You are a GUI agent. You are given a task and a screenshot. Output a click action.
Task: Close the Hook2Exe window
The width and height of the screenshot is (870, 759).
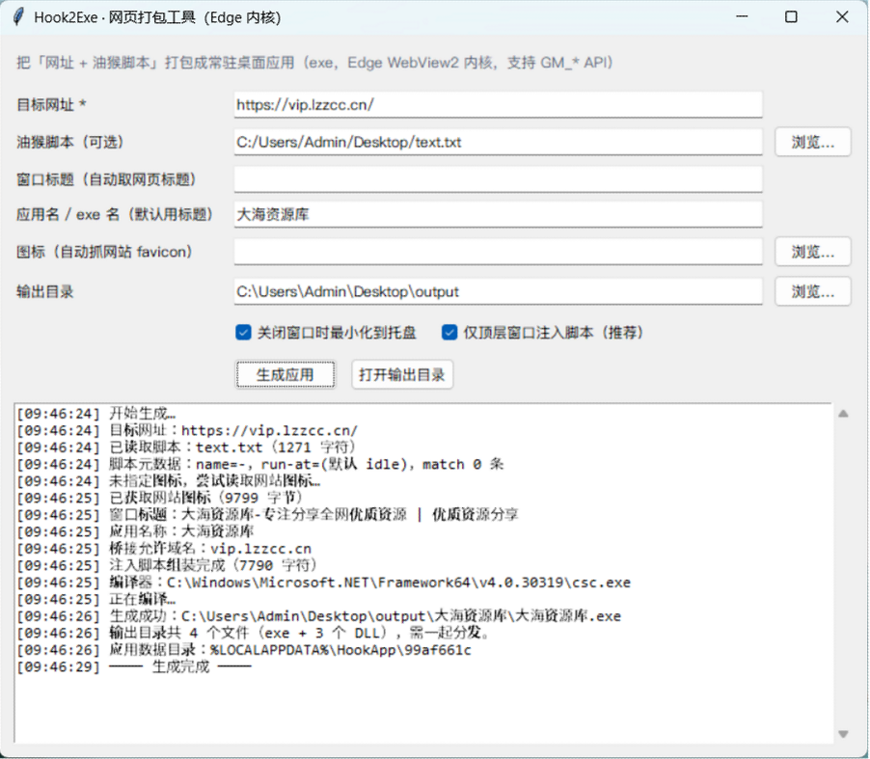[842, 17]
